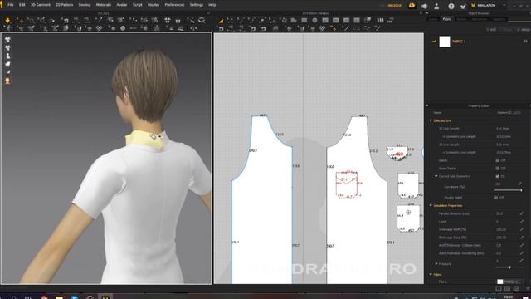Click the top icon in 3D window side strip

7,40
